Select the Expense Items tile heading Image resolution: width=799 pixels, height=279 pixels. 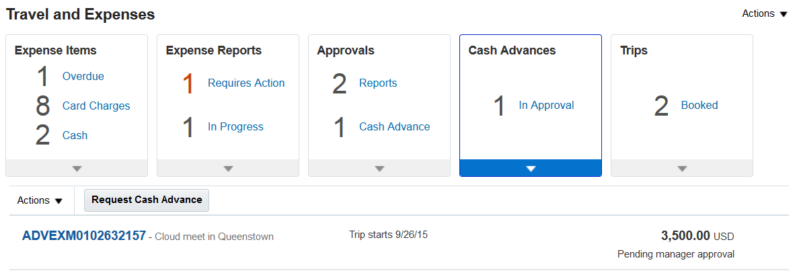coord(56,50)
